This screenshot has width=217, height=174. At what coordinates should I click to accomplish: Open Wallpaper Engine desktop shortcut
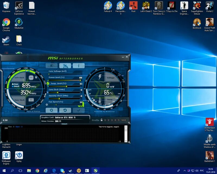pyautogui.click(x=6, y=158)
